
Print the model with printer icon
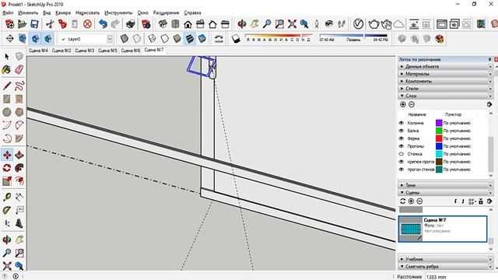(x=131, y=24)
